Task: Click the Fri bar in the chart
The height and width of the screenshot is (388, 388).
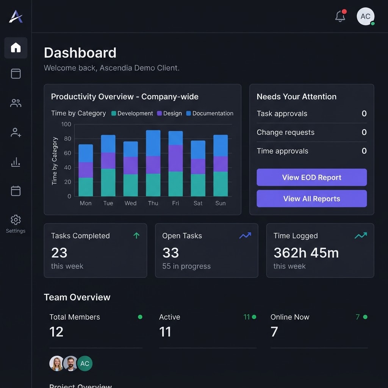Action: 176,164
